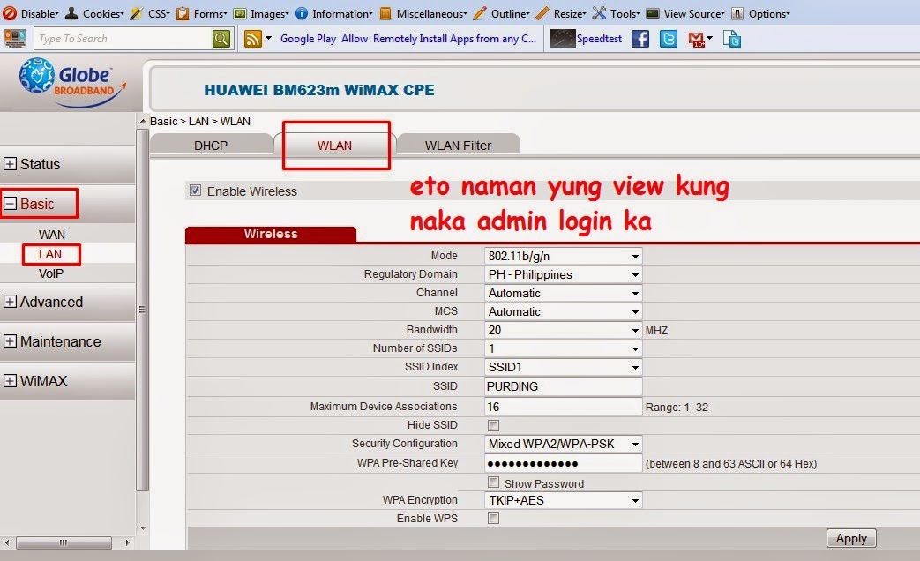920x561 pixels.
Task: Select the DHCP tab
Action: tap(212, 143)
